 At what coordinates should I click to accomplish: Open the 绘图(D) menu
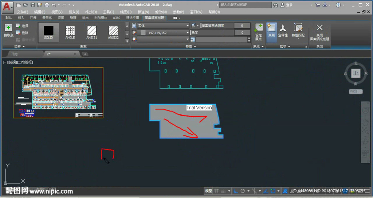pos(126,12)
